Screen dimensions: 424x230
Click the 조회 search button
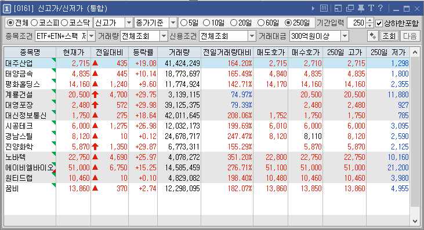coord(389,36)
